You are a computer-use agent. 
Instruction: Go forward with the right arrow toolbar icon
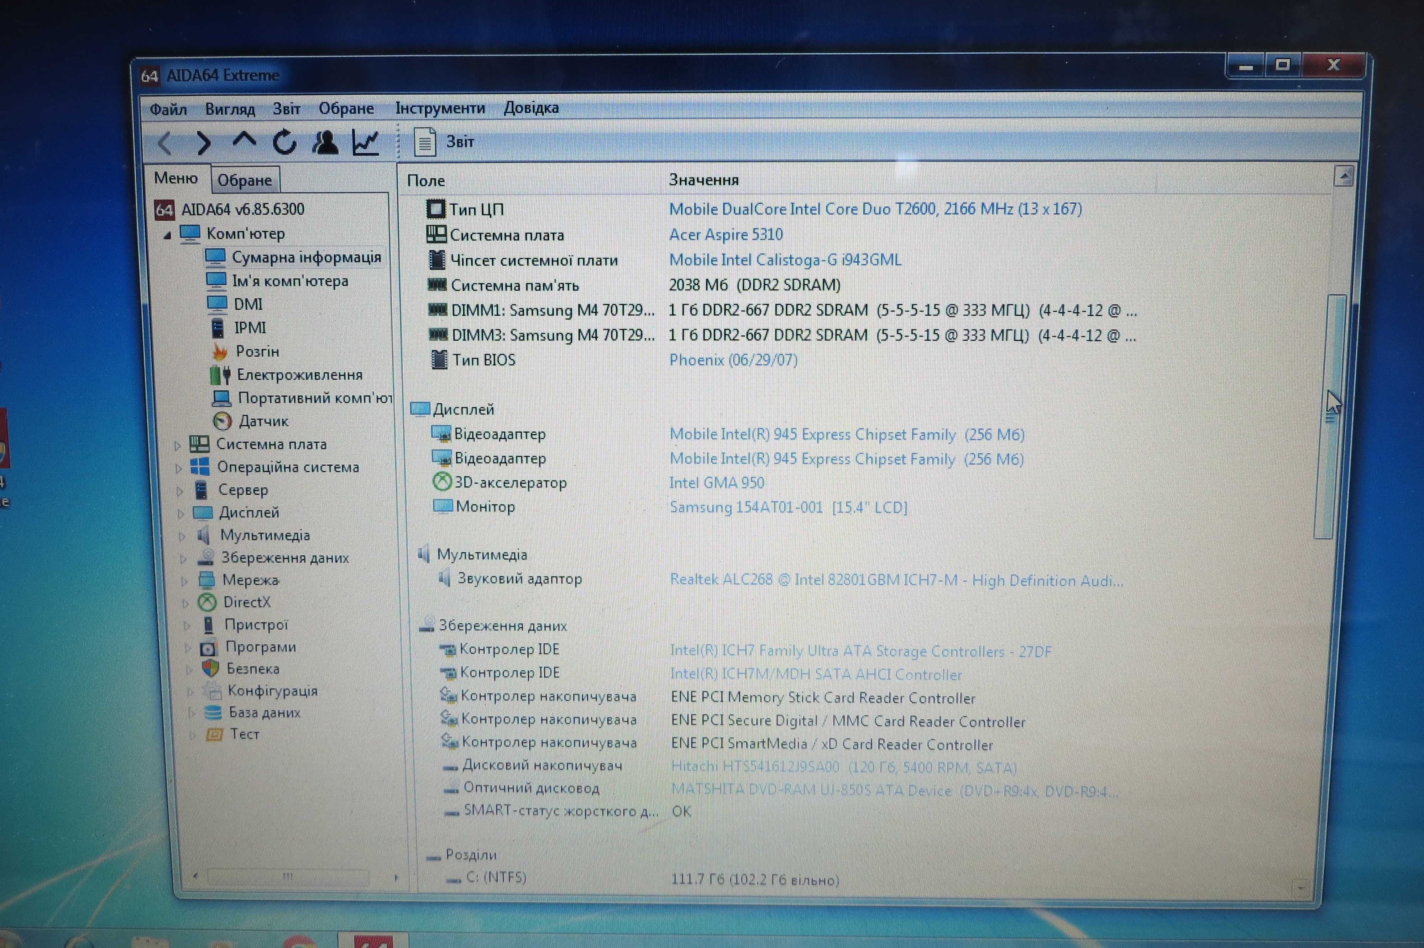(204, 143)
